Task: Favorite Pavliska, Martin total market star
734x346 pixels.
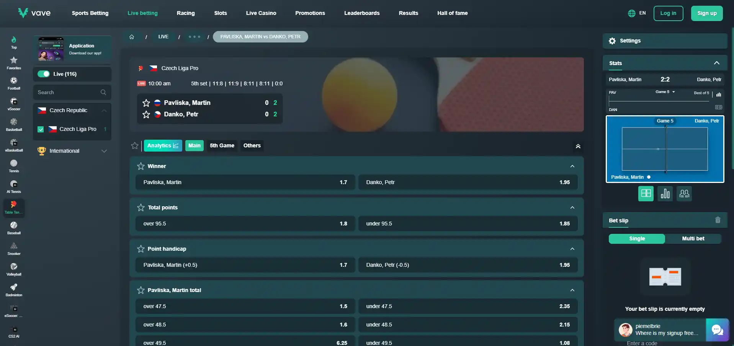Action: 141,290
